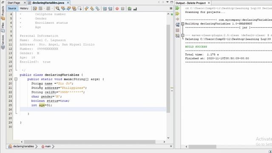Click the Total time line in Output
The height and width of the screenshot is (153, 272).
point(202,54)
